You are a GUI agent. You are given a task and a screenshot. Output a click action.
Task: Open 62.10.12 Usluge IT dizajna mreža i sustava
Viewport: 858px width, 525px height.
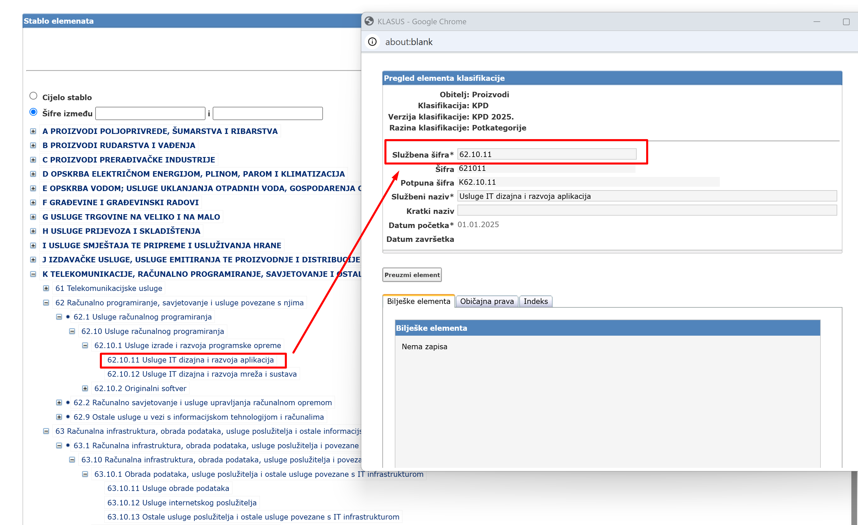point(202,374)
